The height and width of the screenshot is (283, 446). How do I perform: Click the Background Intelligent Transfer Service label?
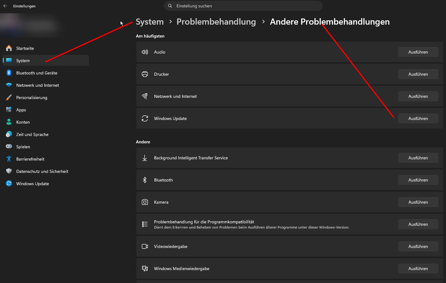[x=191, y=158]
